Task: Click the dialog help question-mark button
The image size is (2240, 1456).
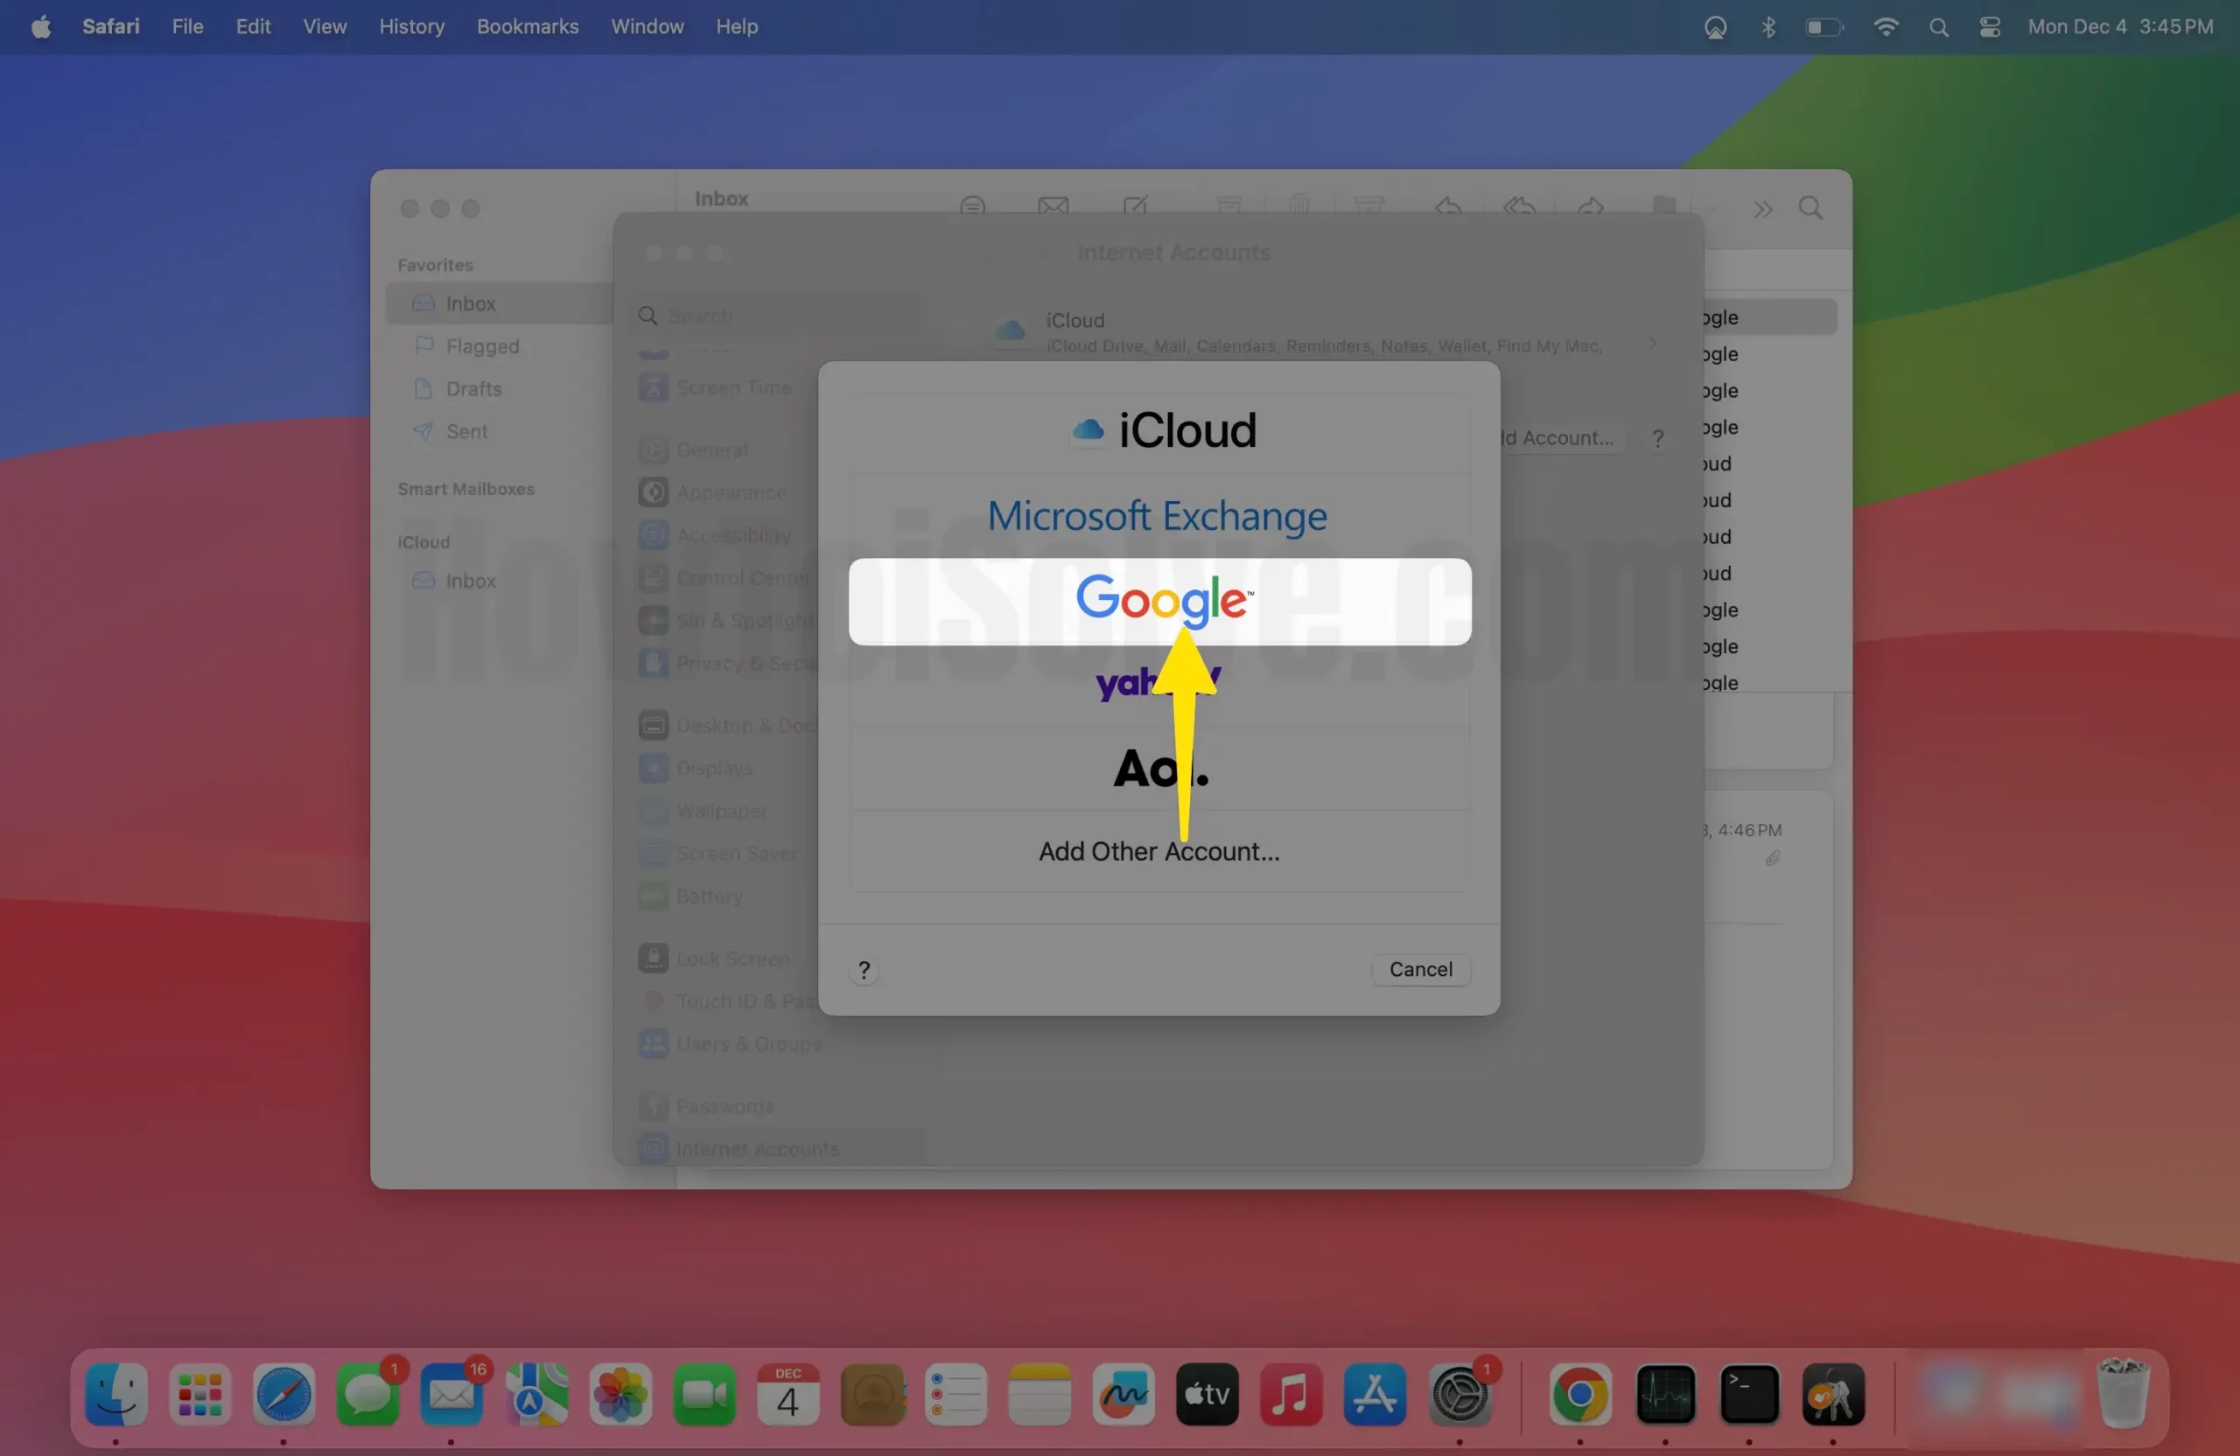Action: click(864, 970)
